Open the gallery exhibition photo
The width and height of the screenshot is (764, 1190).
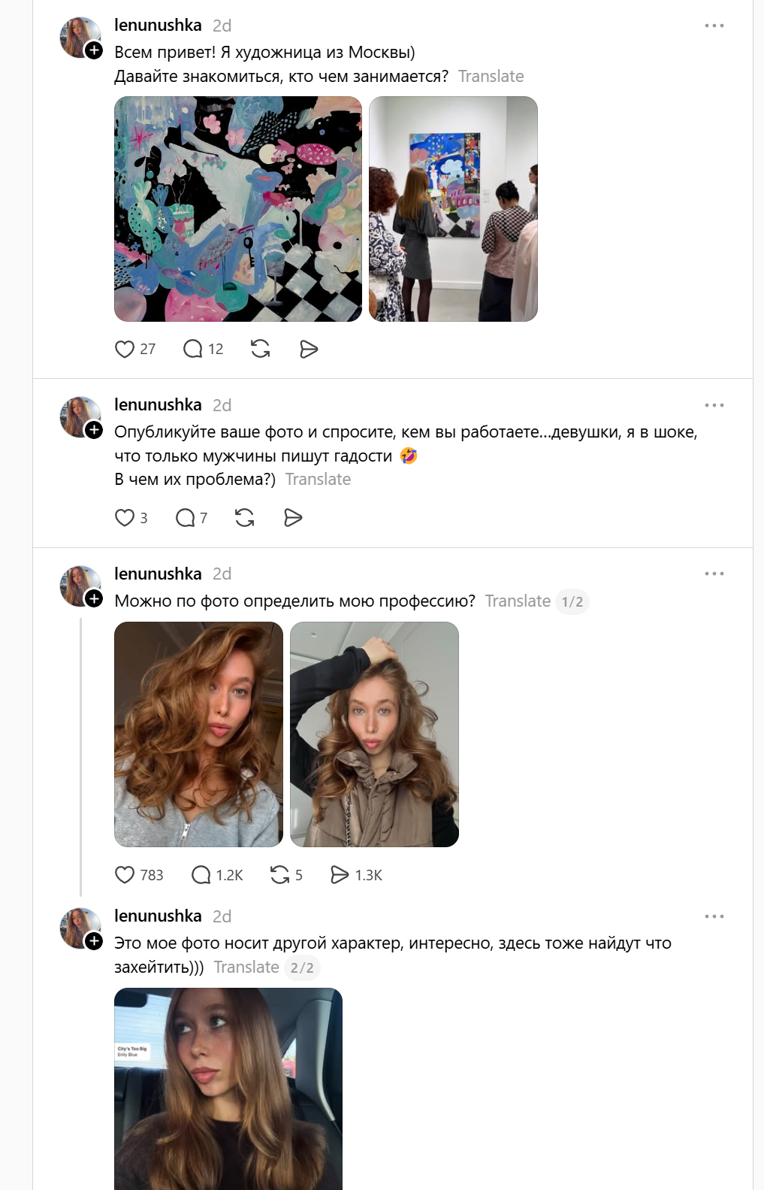(x=453, y=209)
